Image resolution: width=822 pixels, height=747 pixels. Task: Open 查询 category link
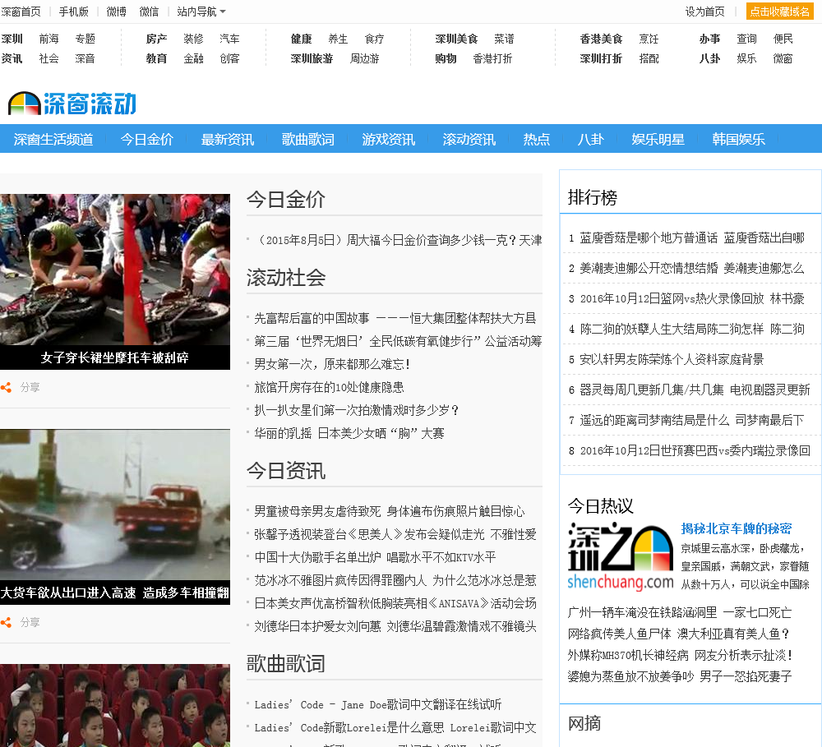[x=746, y=39]
